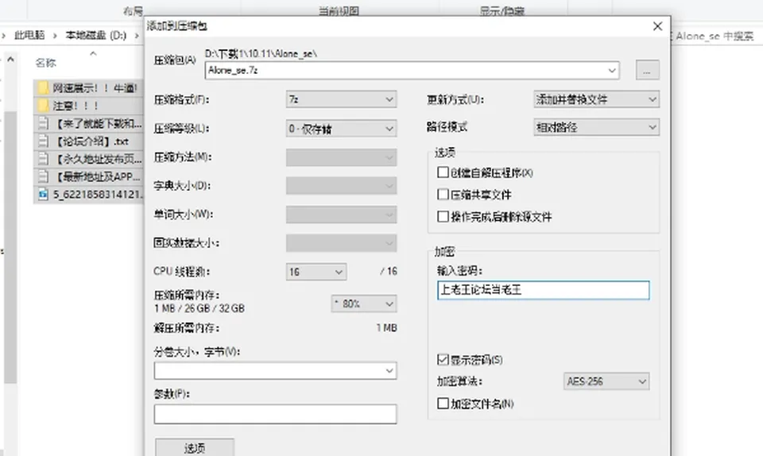This screenshot has height=456, width=763.
Task: Select 【来了就能下载和... text file icon
Action: tap(43, 123)
